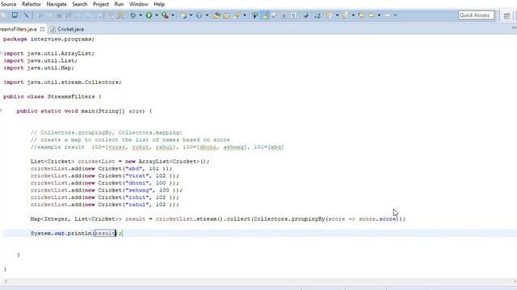Click Forward navigation arrow icon
Screen dimensions: 517x290
tap(387, 15)
